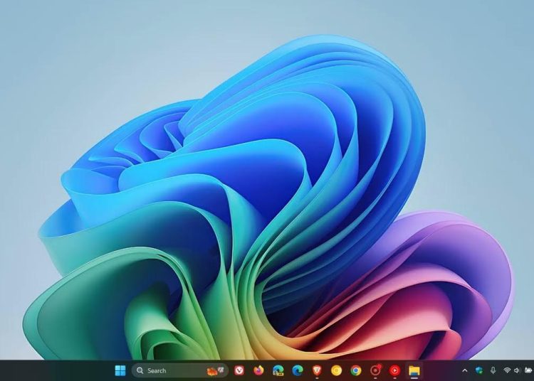Image resolution: width=534 pixels, height=381 pixels.
Task: Open the yellow Chrome Canary icon
Action: (337, 370)
